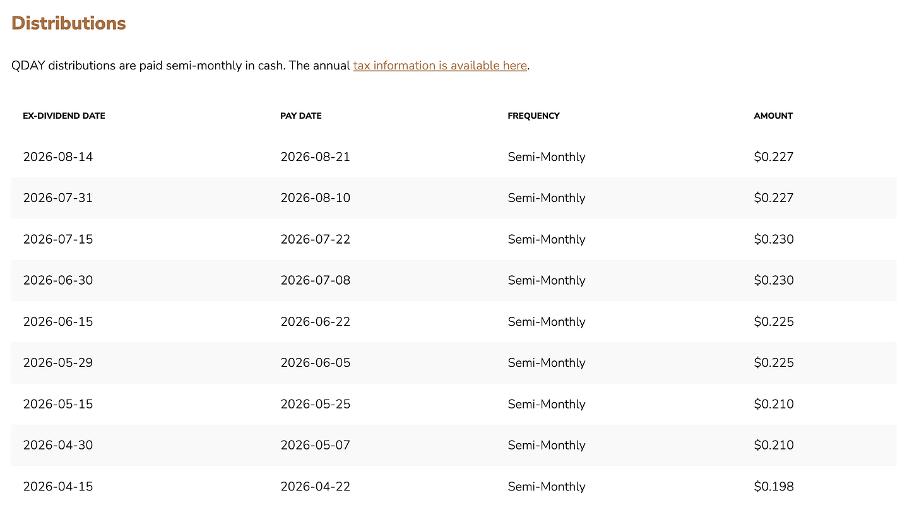This screenshot has height=505, width=919.
Task: Click the AMOUNT column header
Action: coord(773,116)
